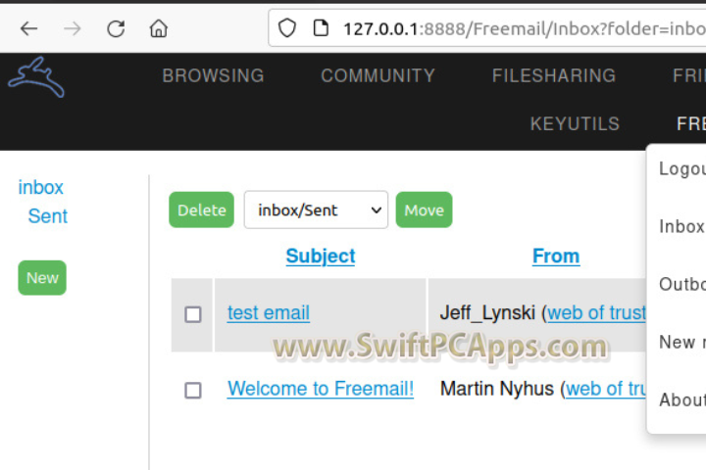Open the Filesharing menu
706x470 pixels.
coord(553,75)
